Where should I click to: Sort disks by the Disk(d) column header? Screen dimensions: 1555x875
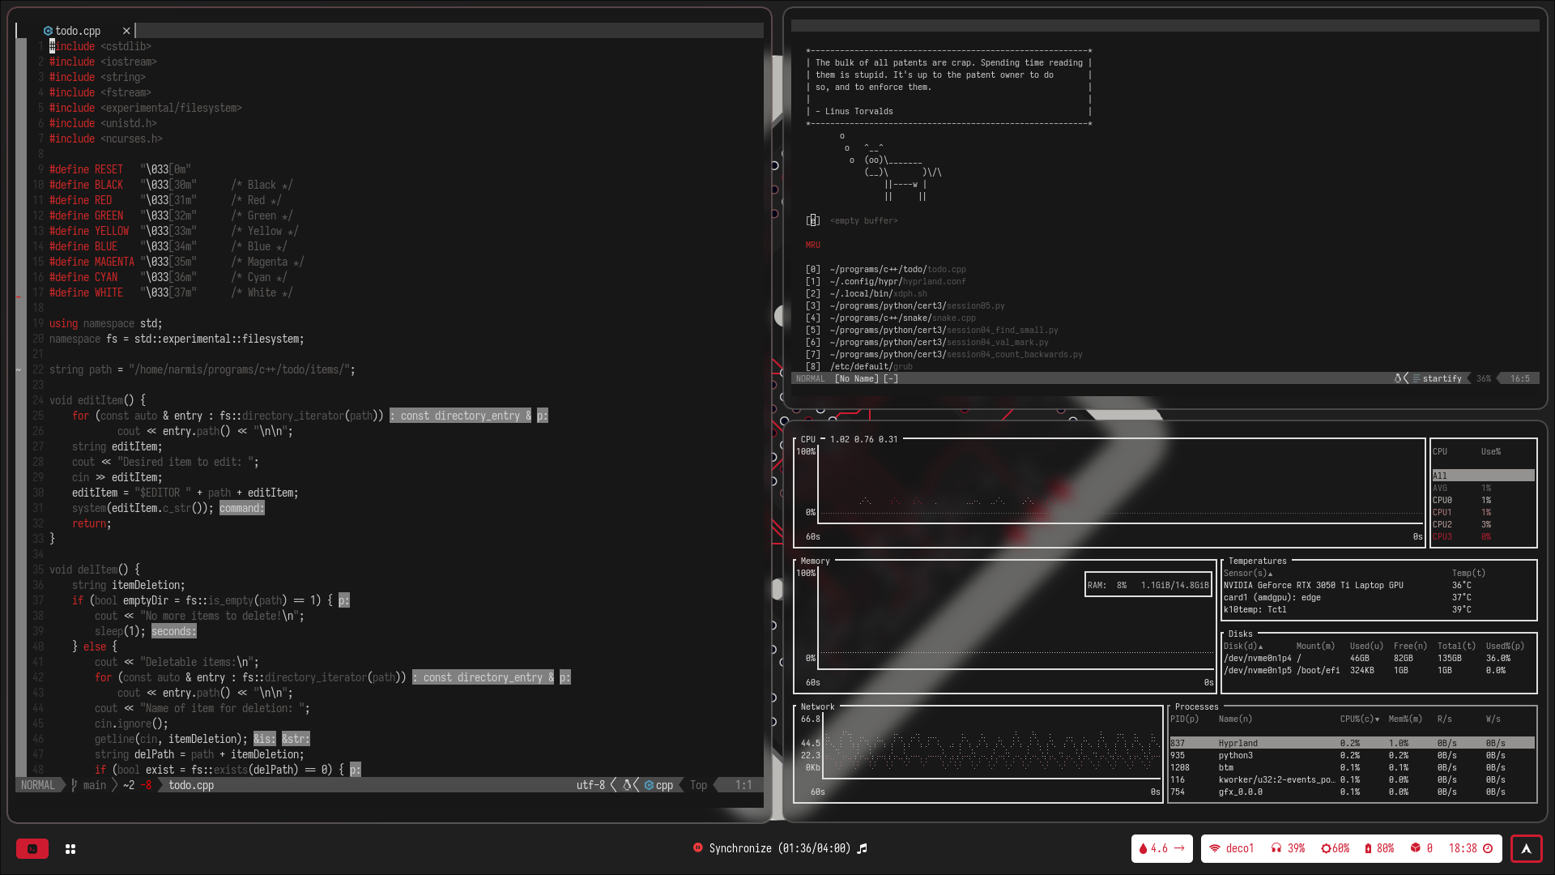[1242, 646]
